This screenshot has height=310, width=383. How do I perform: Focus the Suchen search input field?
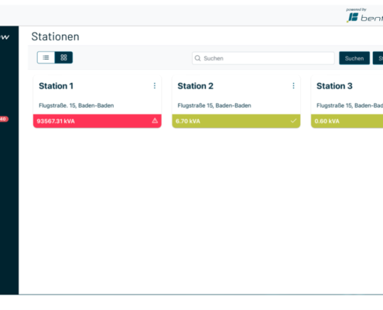(263, 58)
